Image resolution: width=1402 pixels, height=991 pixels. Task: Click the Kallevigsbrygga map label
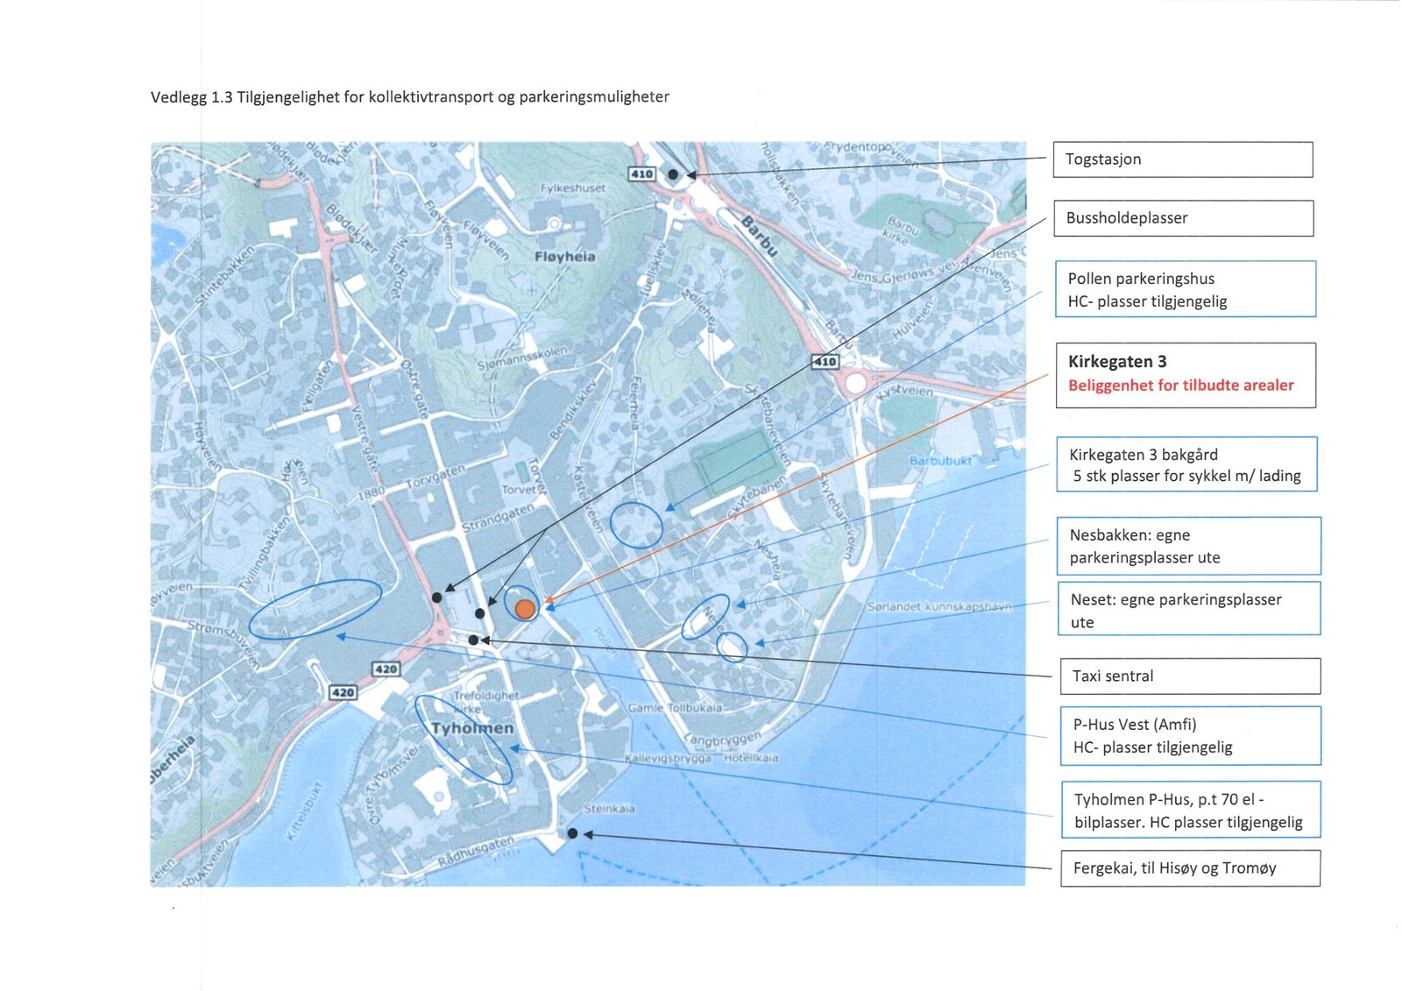668,758
